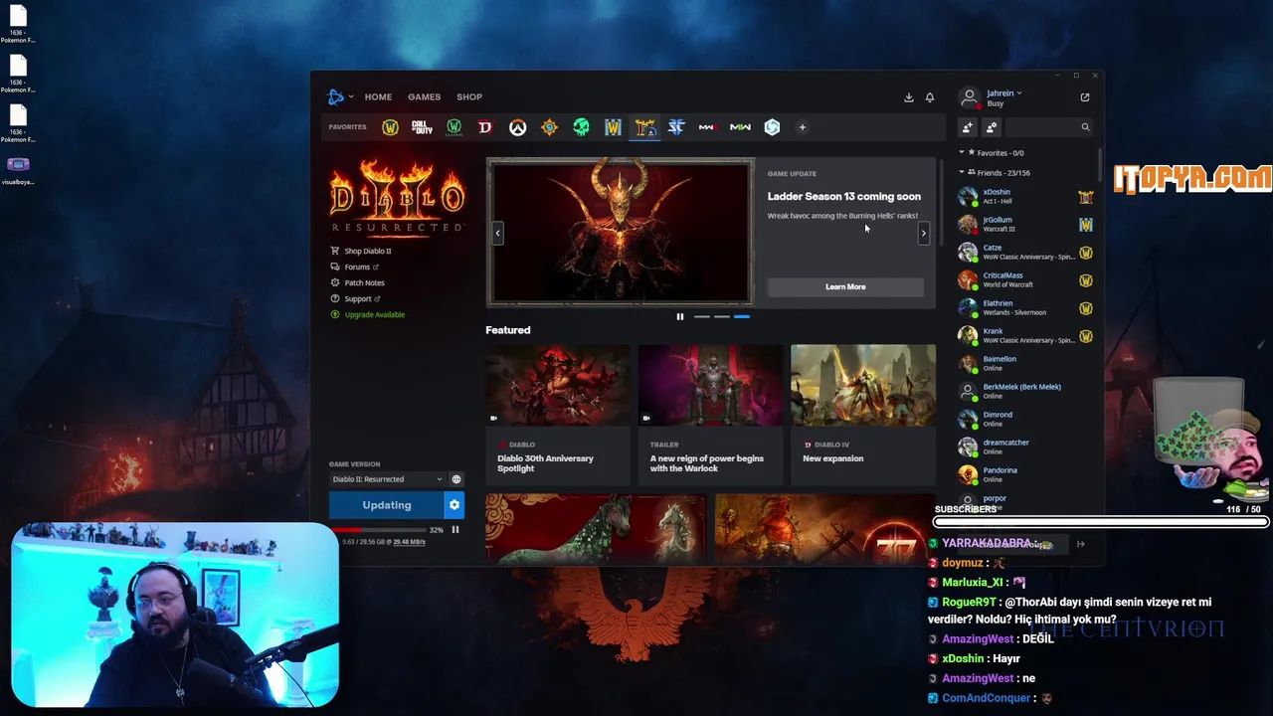The image size is (1273, 716).
Task: Select Call of Duty favorites icon
Action: tap(422, 127)
